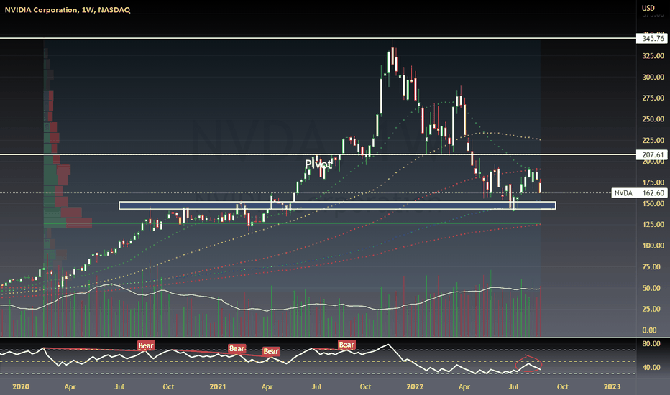The height and width of the screenshot is (395, 670).
Task: Click the 175.00 price axis label
Action: click(653, 182)
